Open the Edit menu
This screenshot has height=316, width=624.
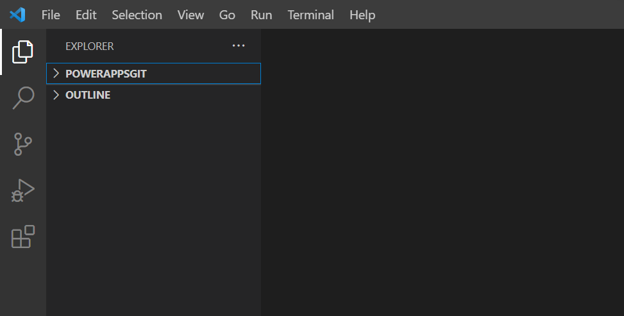point(86,15)
